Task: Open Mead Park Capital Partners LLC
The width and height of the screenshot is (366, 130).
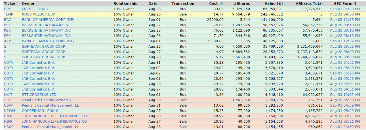Action: [x=49, y=100]
